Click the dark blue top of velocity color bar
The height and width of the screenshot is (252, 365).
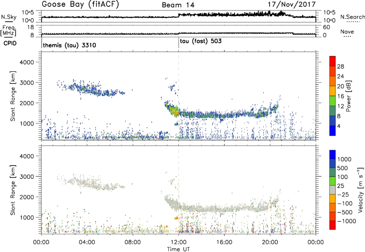point(333,155)
